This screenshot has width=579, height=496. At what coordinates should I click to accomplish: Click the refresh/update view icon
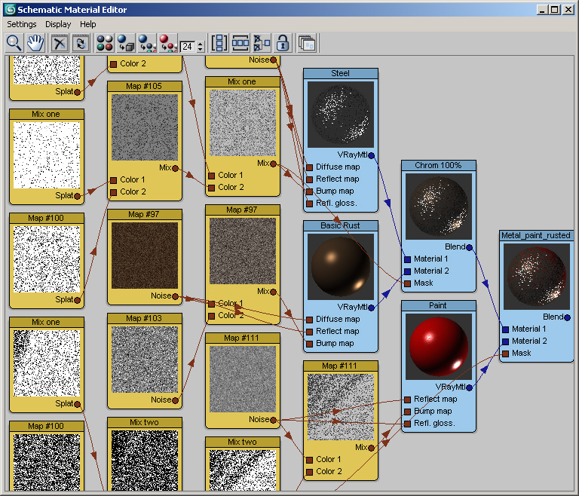80,43
